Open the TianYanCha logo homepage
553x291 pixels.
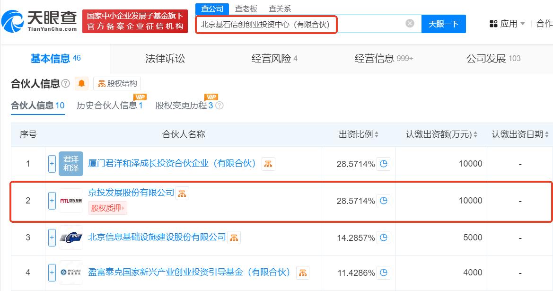(x=39, y=21)
